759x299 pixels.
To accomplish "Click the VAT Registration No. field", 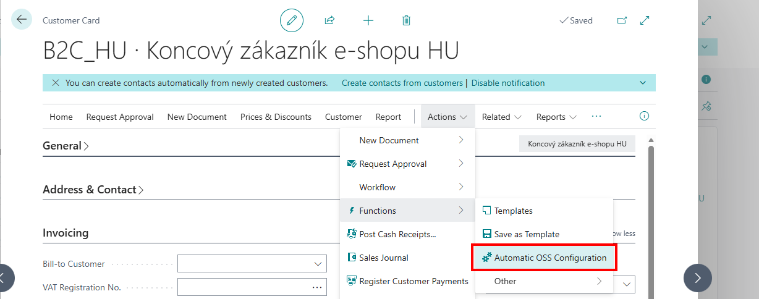I will (x=252, y=287).
